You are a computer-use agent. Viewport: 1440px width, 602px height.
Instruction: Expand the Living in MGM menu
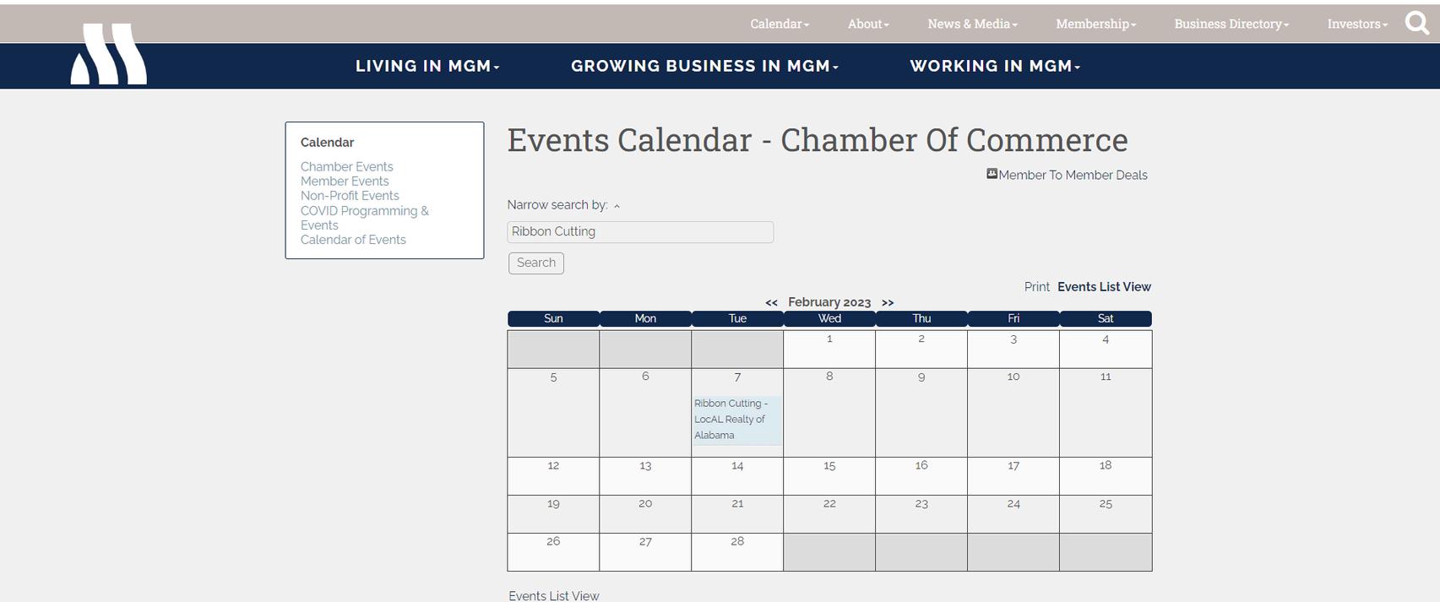click(427, 66)
